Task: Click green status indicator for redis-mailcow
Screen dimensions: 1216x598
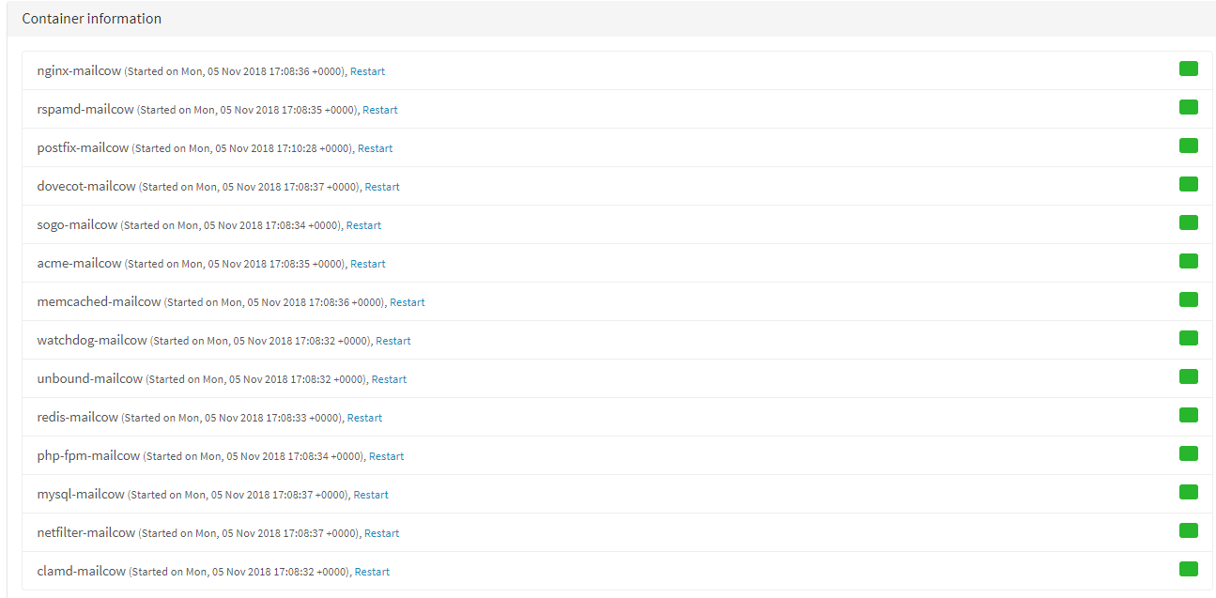Action: point(1189,415)
